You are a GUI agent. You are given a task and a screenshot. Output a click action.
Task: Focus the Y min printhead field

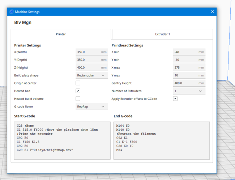(x=185, y=60)
